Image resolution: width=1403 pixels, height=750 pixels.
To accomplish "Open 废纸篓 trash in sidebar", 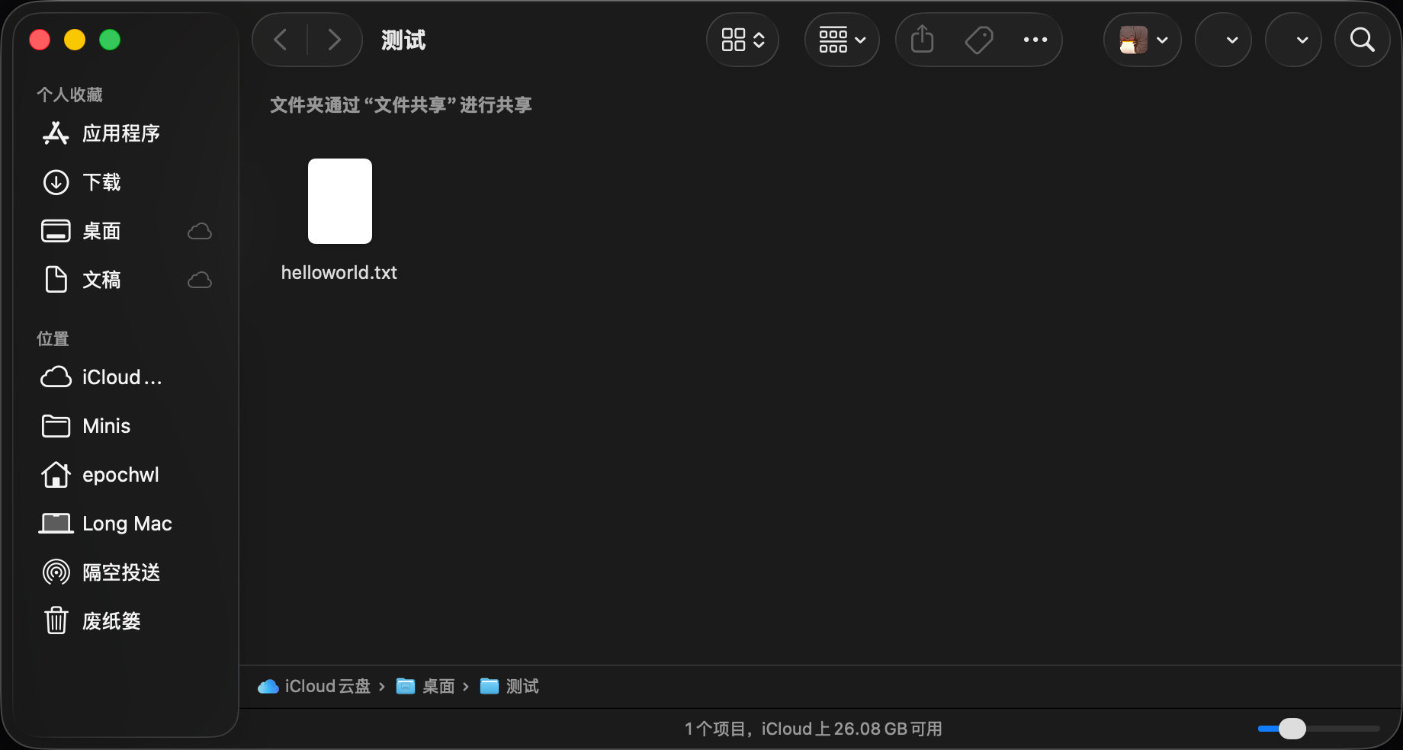I will click(111, 621).
